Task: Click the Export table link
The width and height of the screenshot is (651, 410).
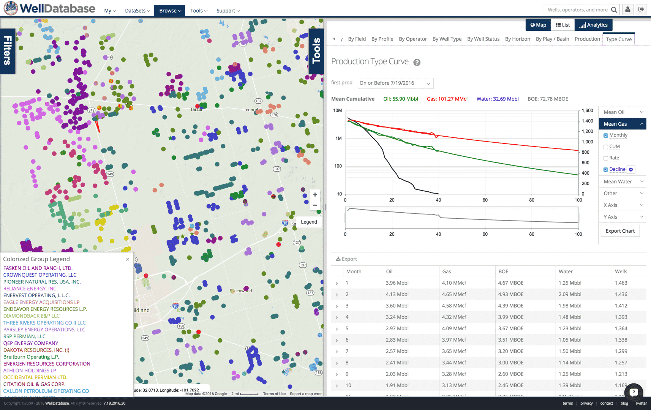Action: click(x=346, y=259)
